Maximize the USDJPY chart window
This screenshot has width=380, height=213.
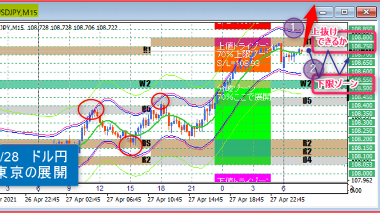tap(344, 12)
